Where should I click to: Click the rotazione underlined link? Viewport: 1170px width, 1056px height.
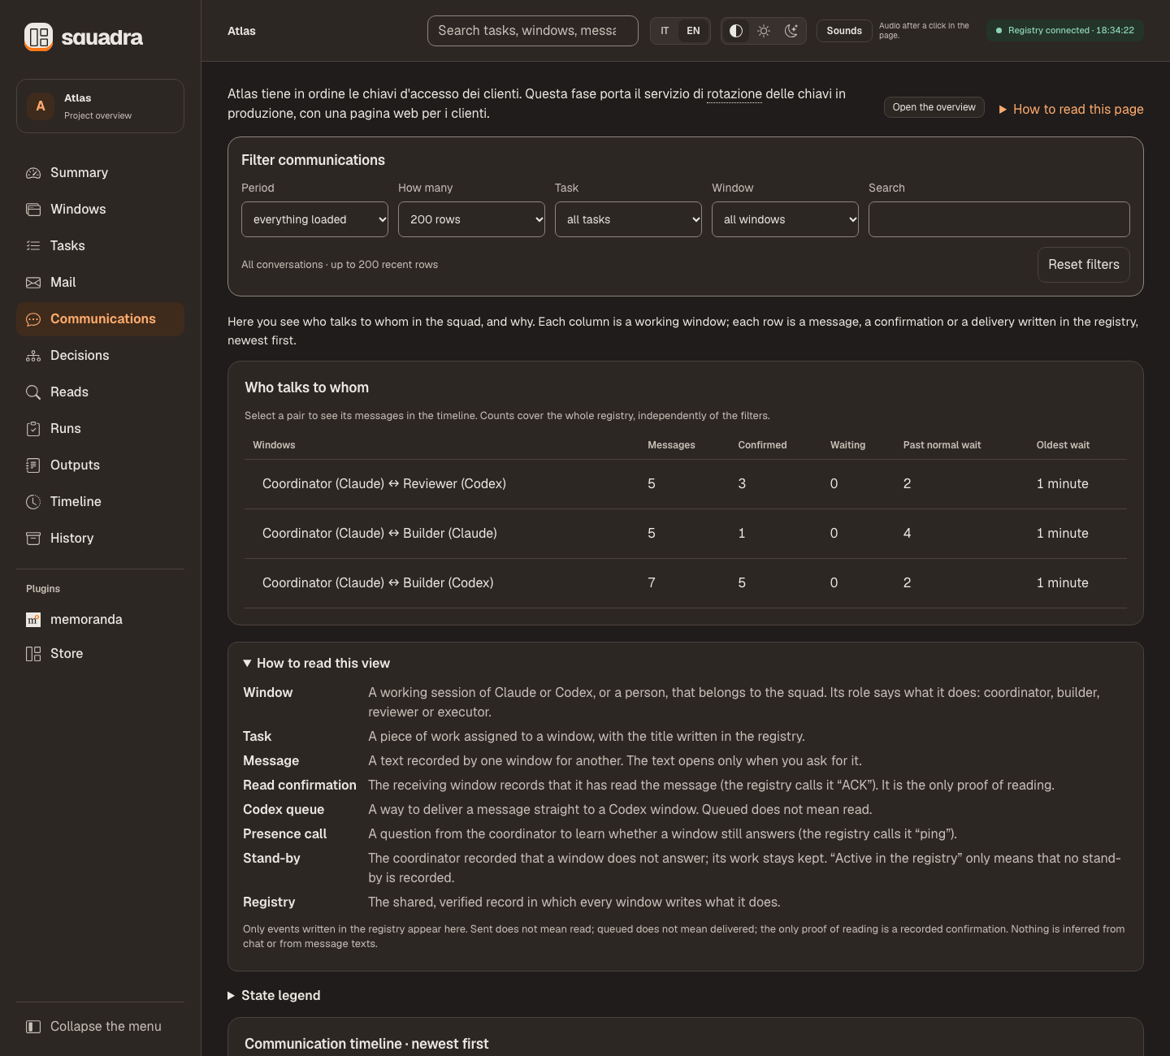pos(734,94)
